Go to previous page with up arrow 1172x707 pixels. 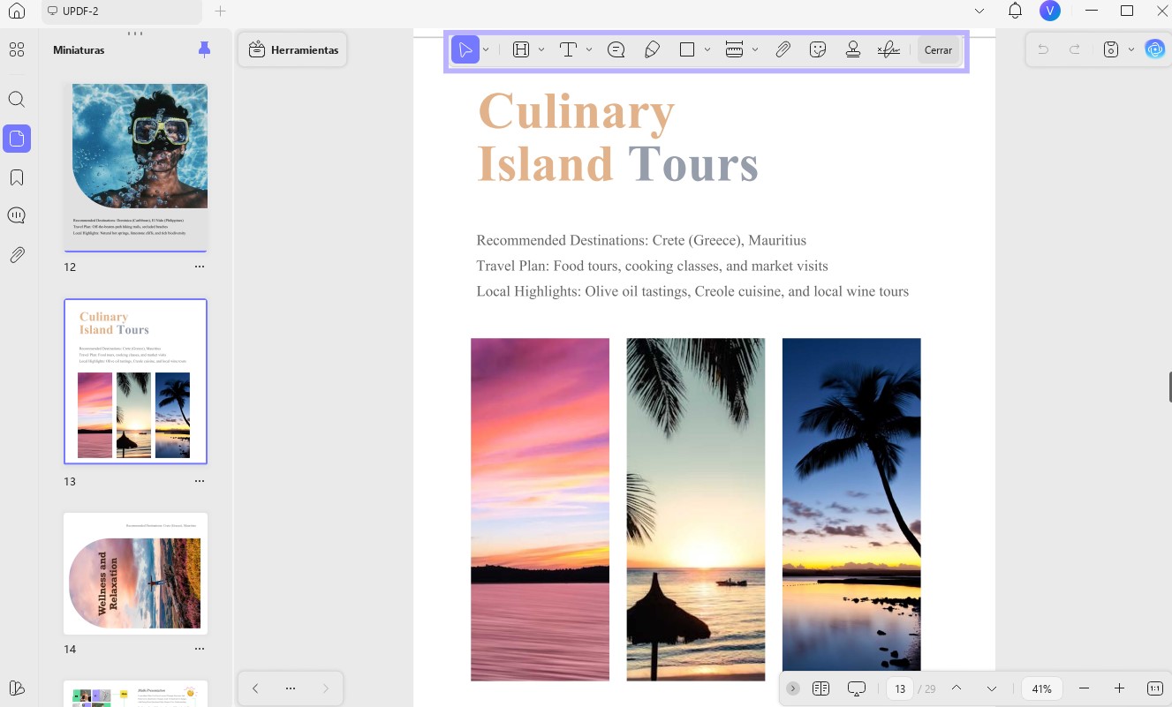pos(956,688)
